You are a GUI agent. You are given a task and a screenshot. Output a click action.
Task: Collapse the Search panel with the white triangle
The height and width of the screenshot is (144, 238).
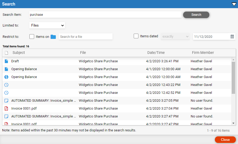(x=234, y=4)
